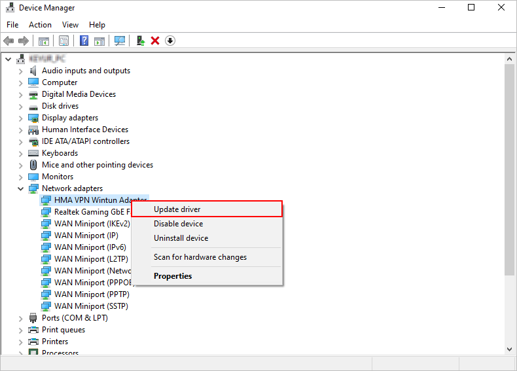Image resolution: width=517 pixels, height=371 pixels.
Task: Click the Keyboards category icon
Action: pyautogui.click(x=33, y=153)
